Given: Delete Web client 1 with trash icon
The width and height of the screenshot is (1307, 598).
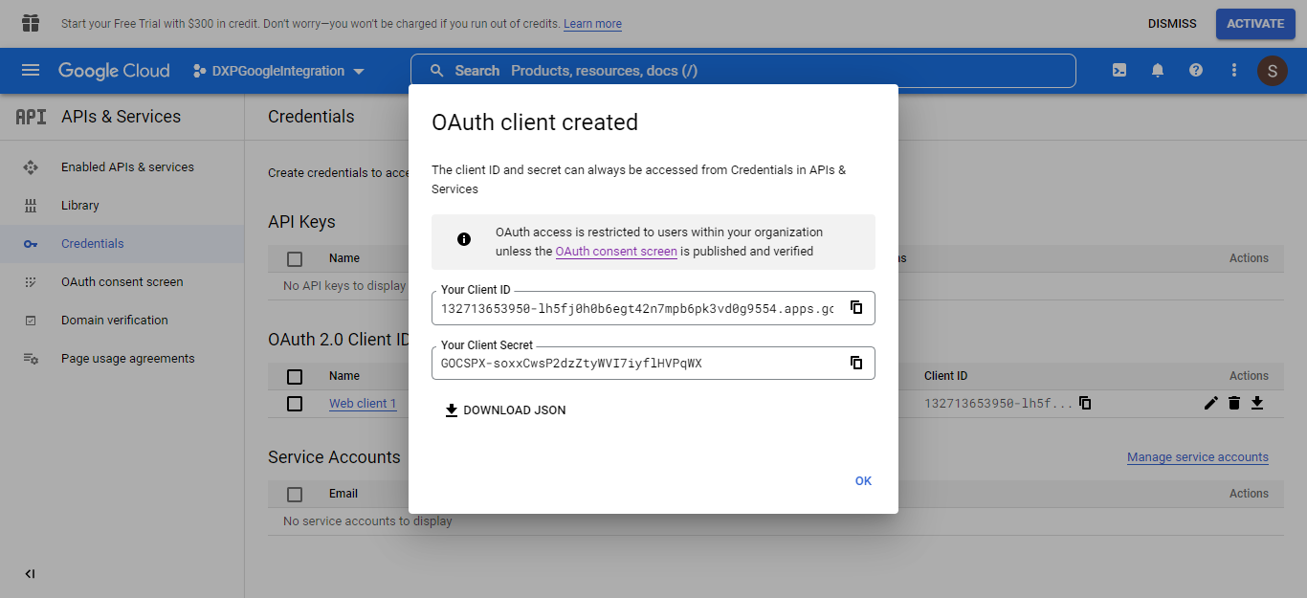Looking at the screenshot, I should coord(1234,404).
